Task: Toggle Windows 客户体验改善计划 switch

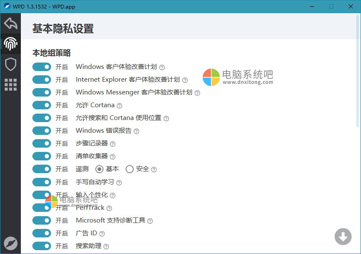Action: click(42, 67)
